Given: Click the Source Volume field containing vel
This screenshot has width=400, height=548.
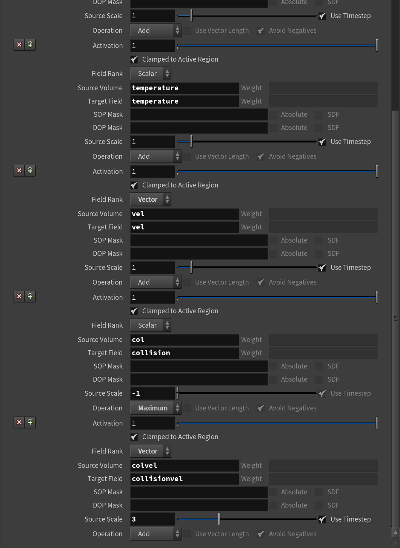Looking at the screenshot, I should click(185, 214).
